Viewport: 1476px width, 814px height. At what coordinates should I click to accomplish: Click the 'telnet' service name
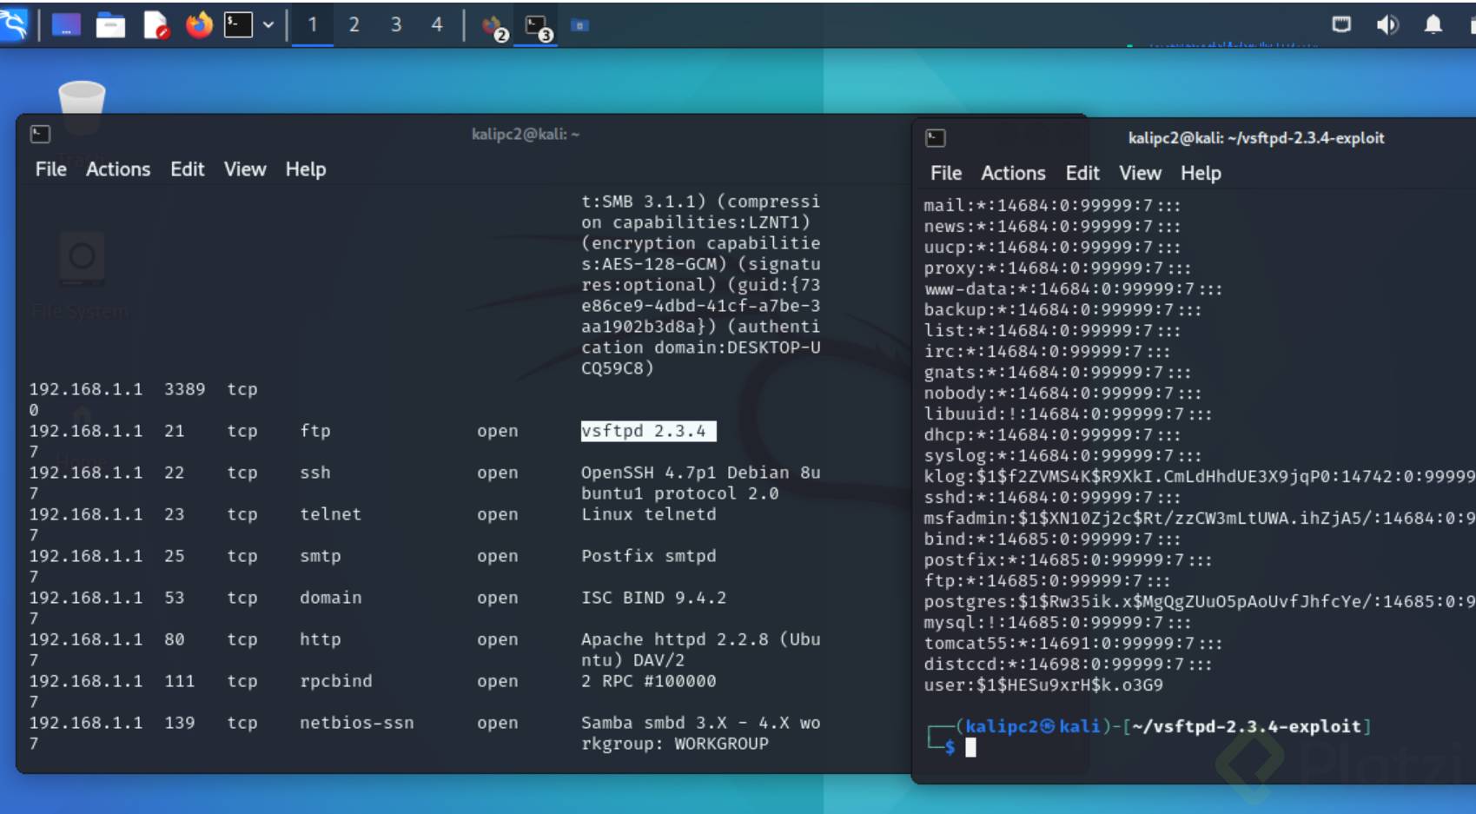pyautogui.click(x=331, y=514)
